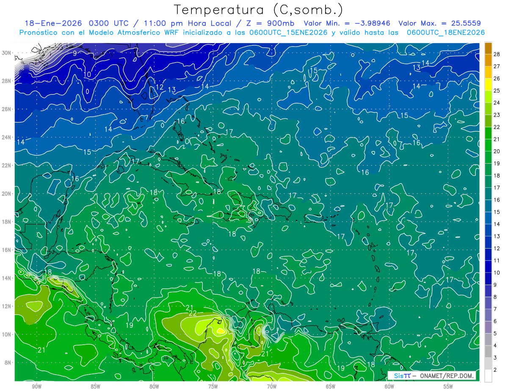Click "Pronóstico con el Modelo Atmosferico WRF" text
This screenshot has height=392, width=508.
(x=101, y=33)
